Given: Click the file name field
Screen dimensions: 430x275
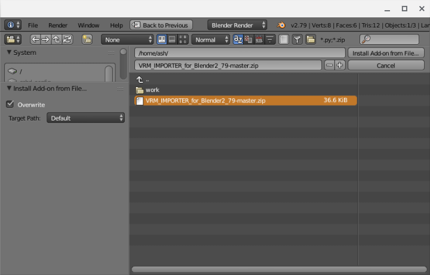Looking at the screenshot, I should click(228, 65).
